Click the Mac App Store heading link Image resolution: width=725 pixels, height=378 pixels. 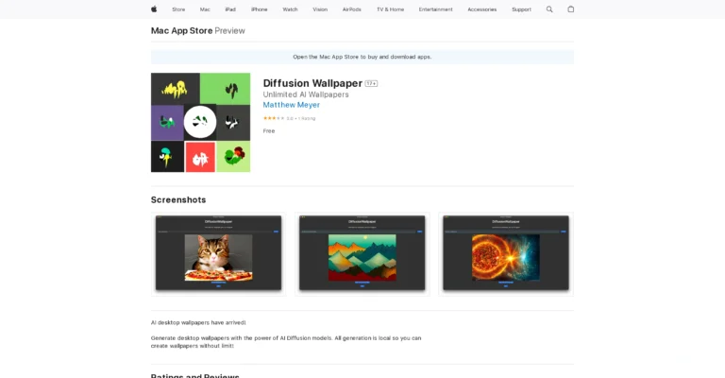coord(181,31)
